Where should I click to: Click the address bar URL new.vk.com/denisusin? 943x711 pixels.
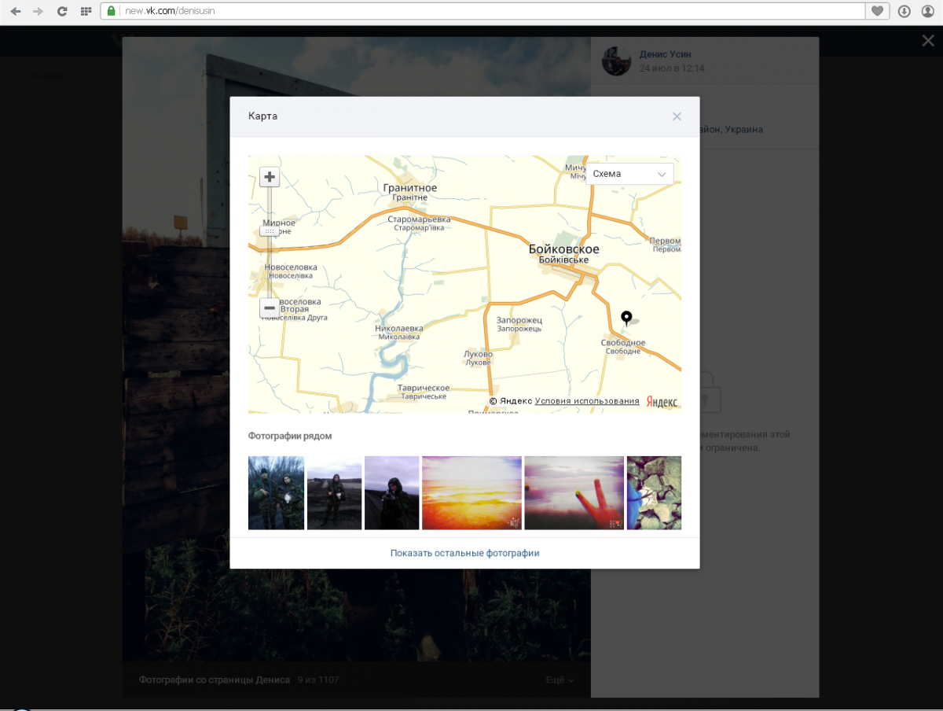click(x=171, y=11)
